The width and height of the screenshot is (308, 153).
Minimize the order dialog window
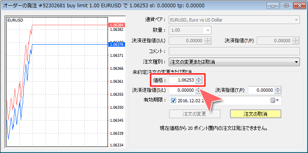[273, 6]
